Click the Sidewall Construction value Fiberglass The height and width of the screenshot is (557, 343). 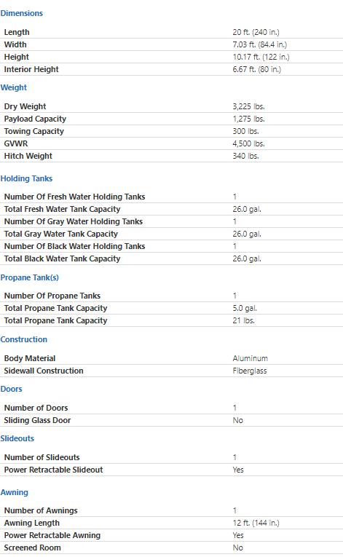pos(250,371)
